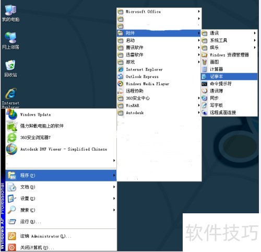Expand the 360安全中心 submenu arrow
The width and height of the screenshot is (261, 252).
pos(199,98)
